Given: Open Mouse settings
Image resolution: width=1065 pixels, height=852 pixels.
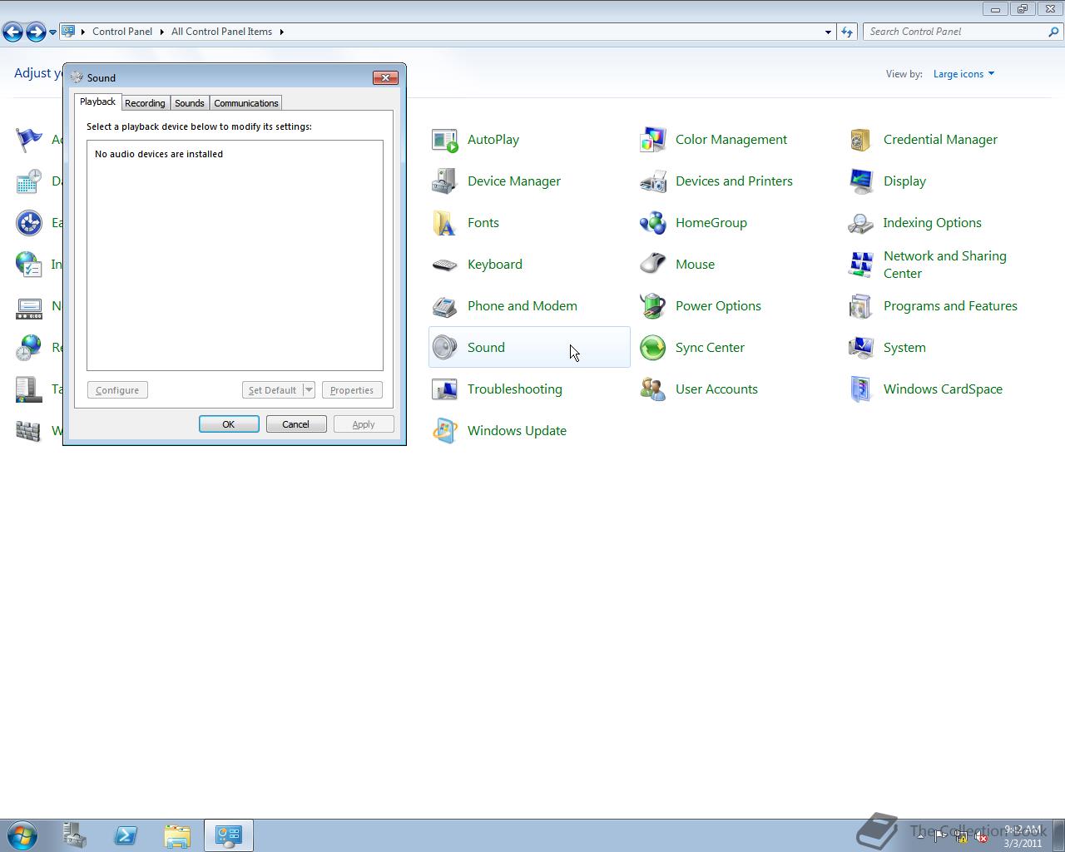Looking at the screenshot, I should coord(695,265).
